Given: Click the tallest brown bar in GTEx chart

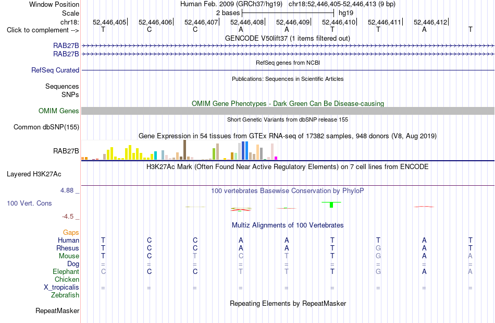Looking at the screenshot, I should (184, 150).
